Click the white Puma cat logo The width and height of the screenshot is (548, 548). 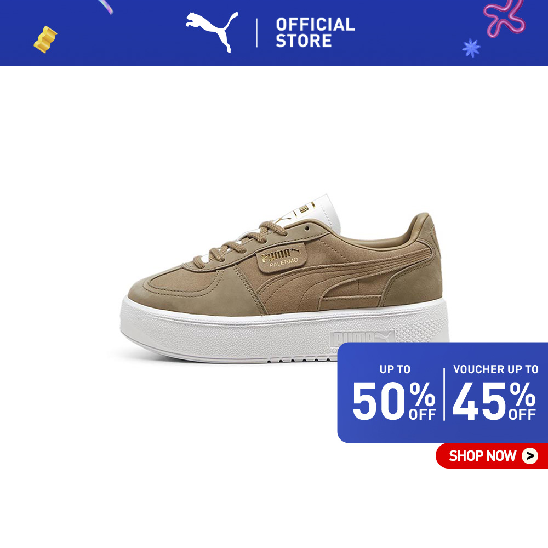[x=212, y=31]
